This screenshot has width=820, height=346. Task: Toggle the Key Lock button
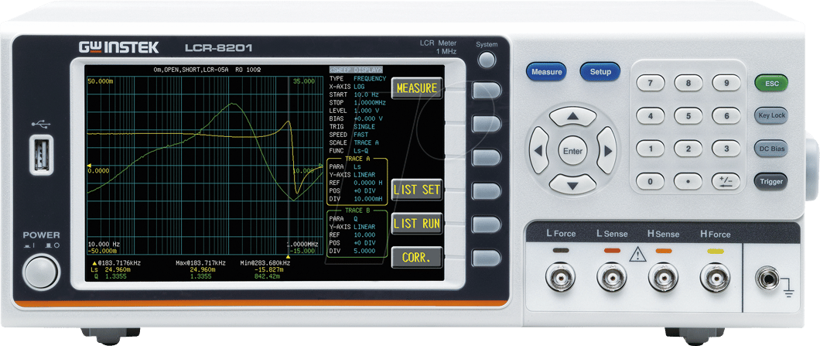(x=771, y=115)
